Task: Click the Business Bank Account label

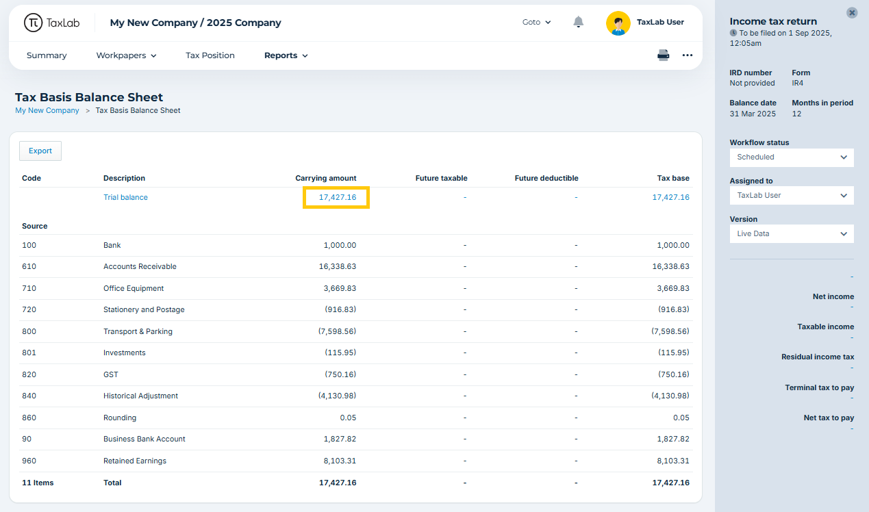Action: 144,439
